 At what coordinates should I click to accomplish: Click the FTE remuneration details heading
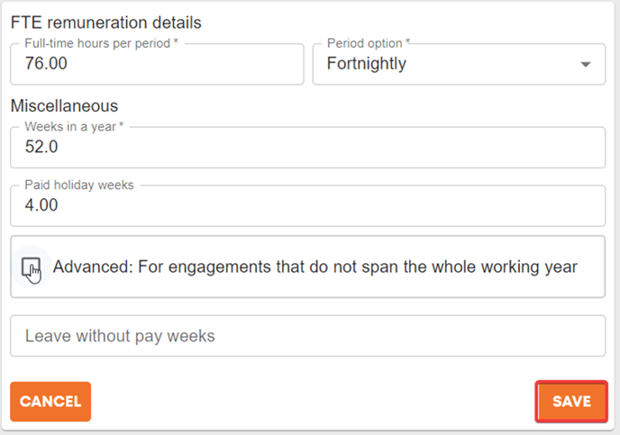106,23
